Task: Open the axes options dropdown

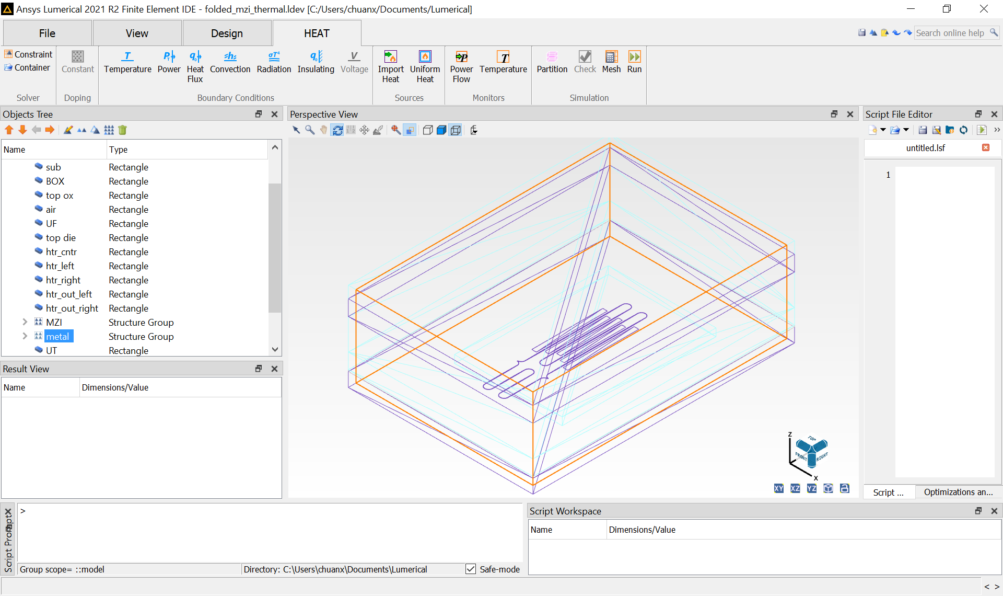Action: coord(474,130)
